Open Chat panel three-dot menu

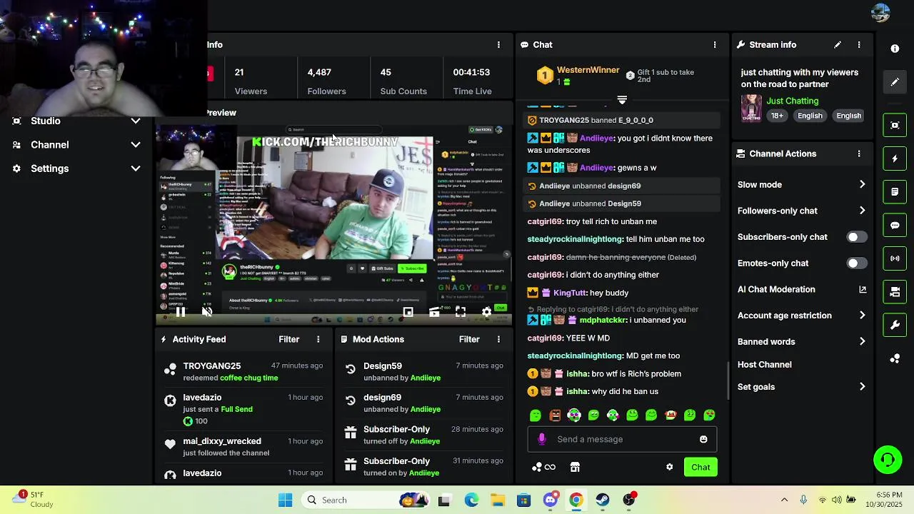(x=715, y=44)
